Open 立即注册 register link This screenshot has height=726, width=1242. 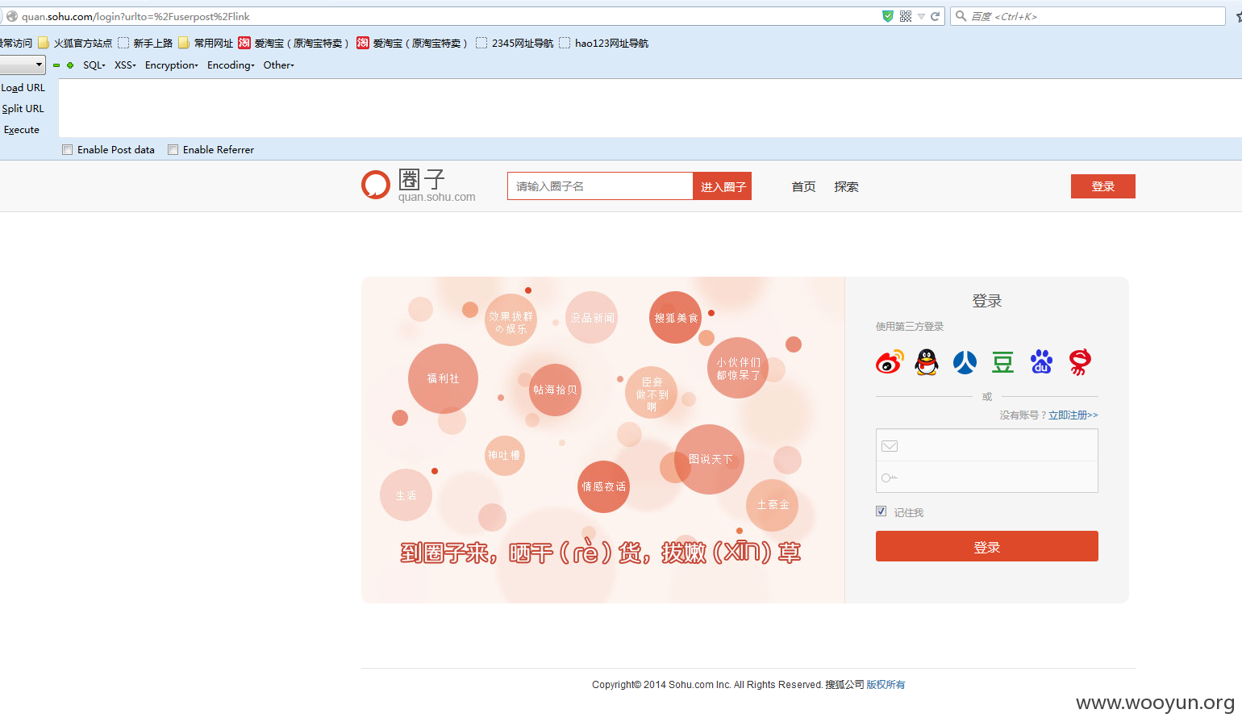[x=1073, y=415]
